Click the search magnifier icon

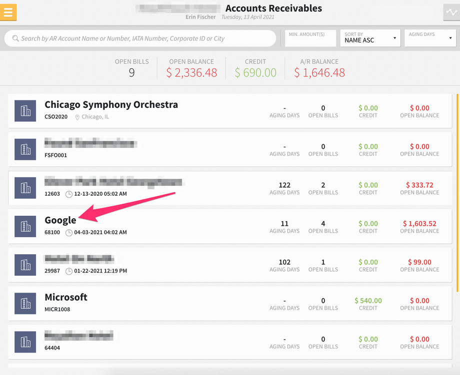[x=15, y=38]
